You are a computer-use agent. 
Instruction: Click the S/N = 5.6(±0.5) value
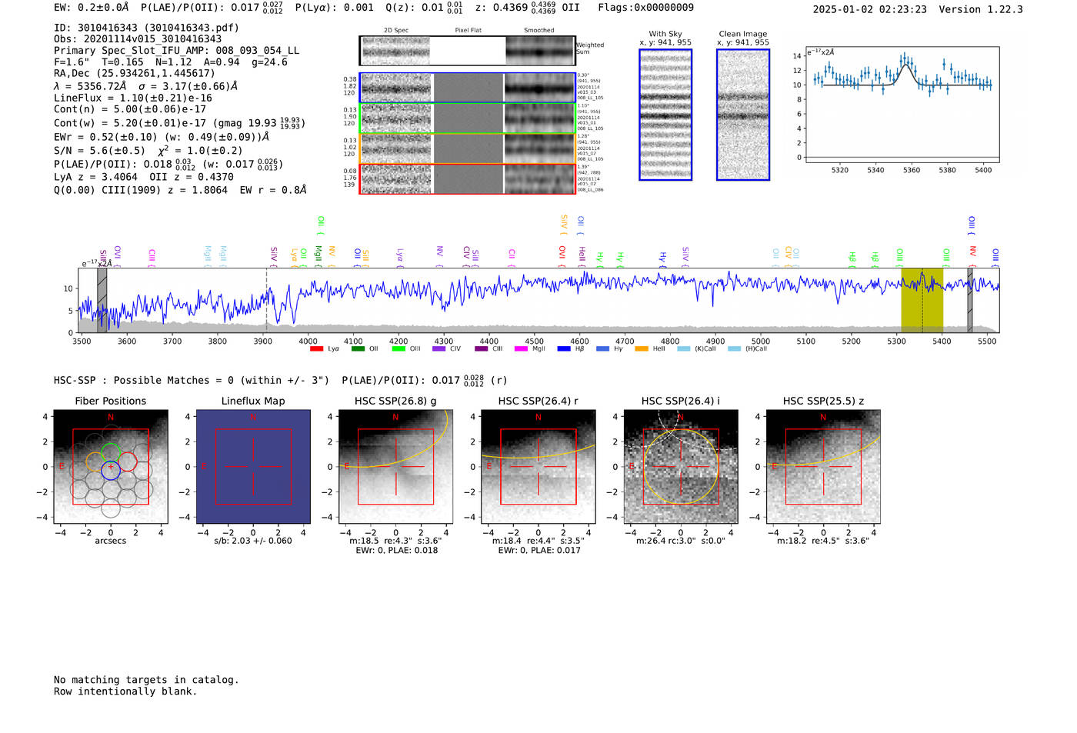tap(99, 151)
